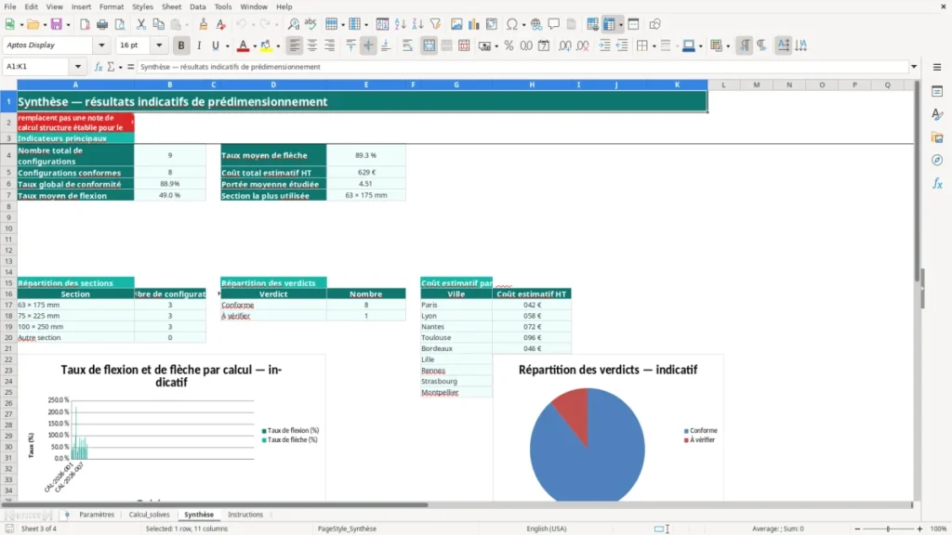Click the Export as PDF icon
The image size is (952, 535).
(85, 24)
